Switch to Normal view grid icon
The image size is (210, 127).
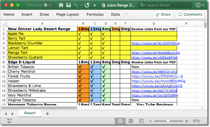point(120,121)
